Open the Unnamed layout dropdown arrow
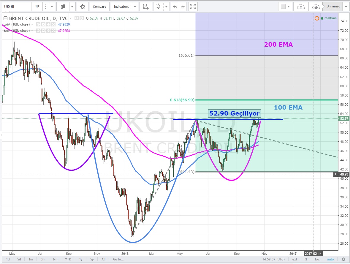 346,7
